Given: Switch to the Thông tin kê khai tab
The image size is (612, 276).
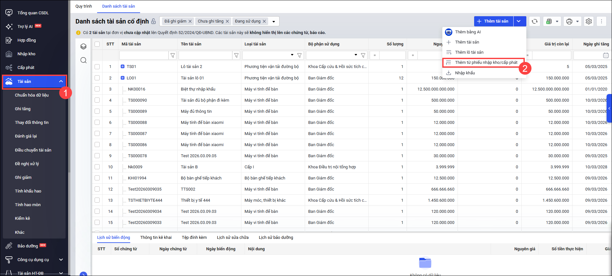Looking at the screenshot, I should (156, 238).
